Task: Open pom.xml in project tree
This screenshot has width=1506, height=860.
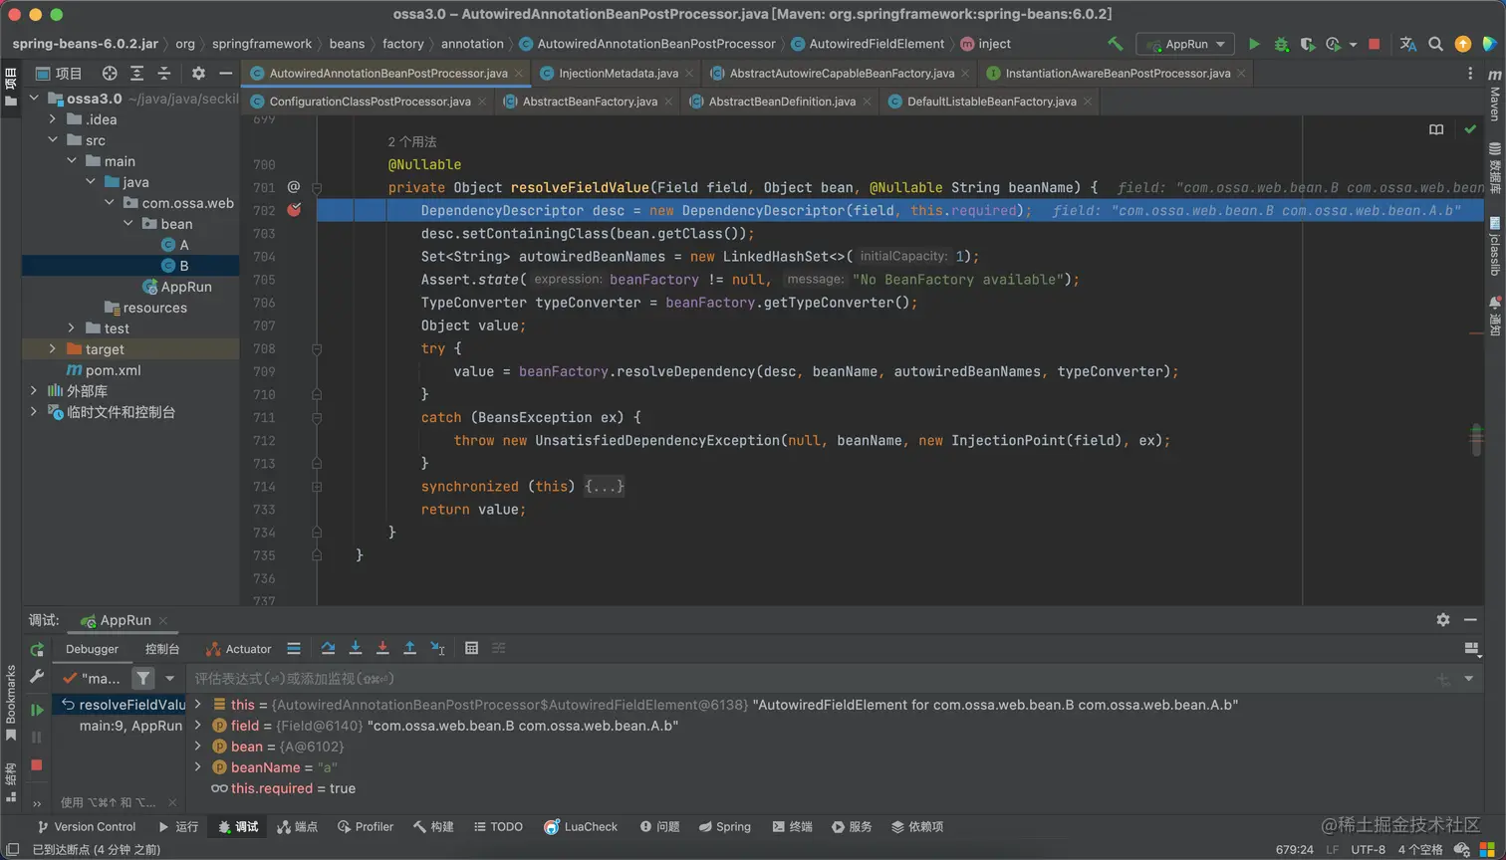Action: point(104,370)
